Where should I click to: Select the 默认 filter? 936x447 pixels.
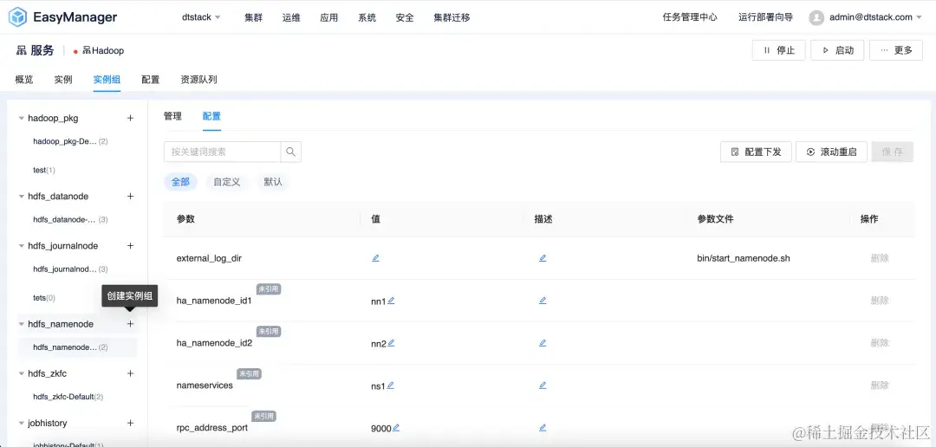tap(273, 182)
